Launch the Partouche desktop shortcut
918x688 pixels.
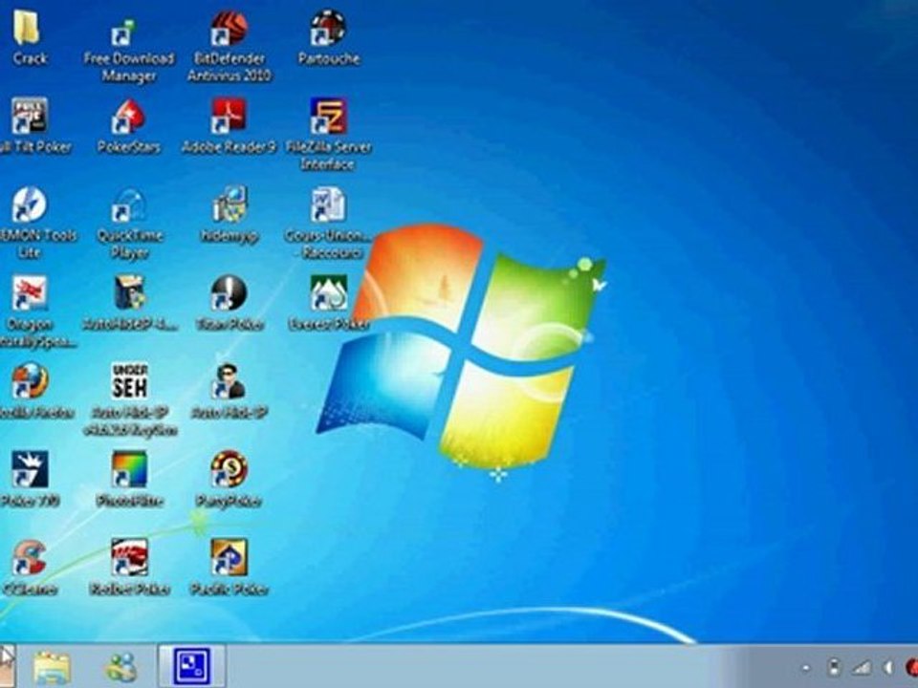pos(328,28)
